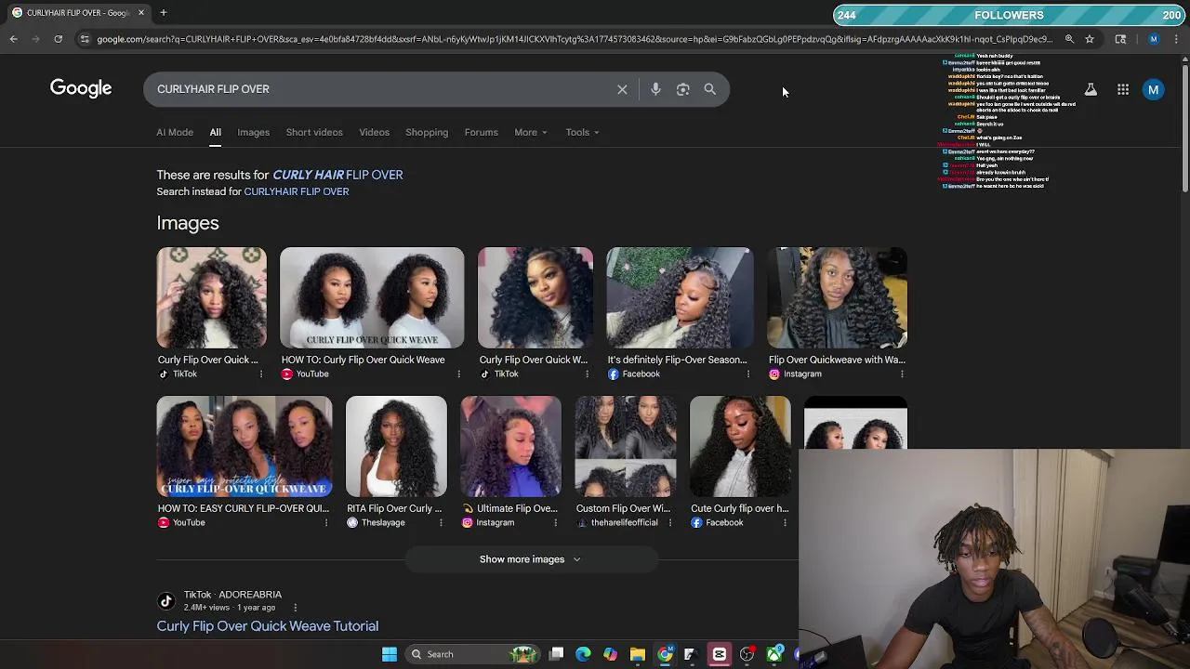This screenshot has width=1190, height=669.
Task: Switch to the Chrome taskbar icon
Action: pos(665,654)
